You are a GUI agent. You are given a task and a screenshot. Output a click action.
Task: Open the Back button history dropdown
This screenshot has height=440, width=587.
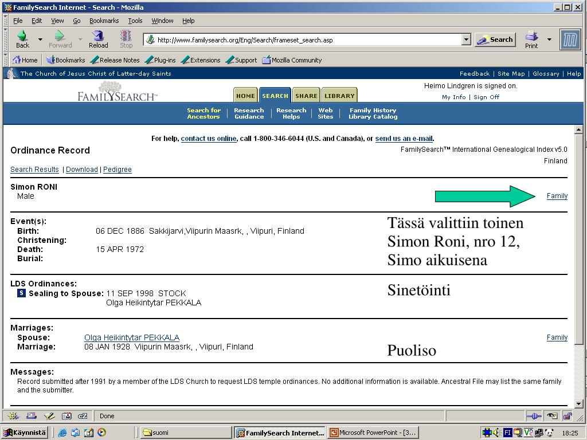[x=40, y=40]
